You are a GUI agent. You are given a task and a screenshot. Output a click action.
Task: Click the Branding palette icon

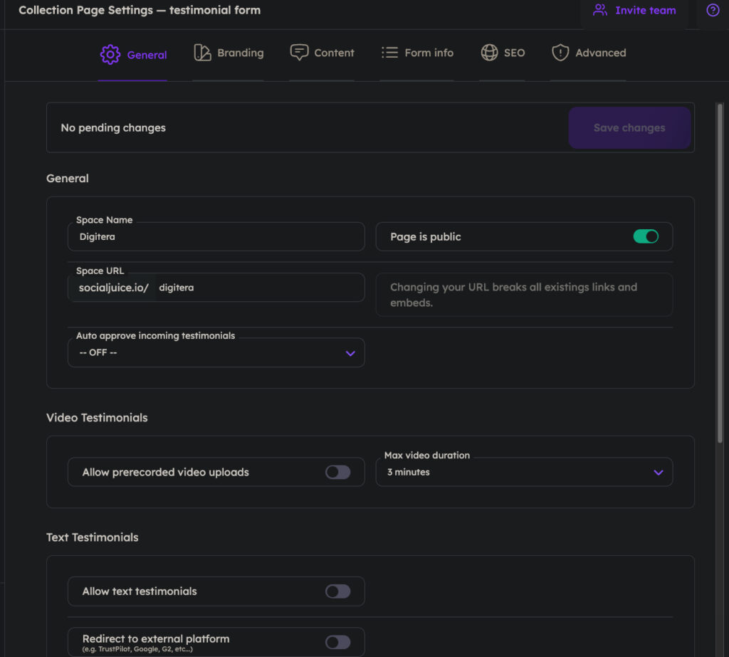(x=202, y=53)
